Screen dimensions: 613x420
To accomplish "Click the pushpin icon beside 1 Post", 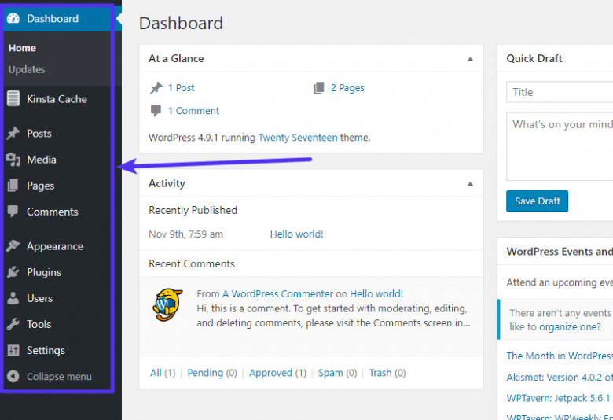I will [x=156, y=88].
